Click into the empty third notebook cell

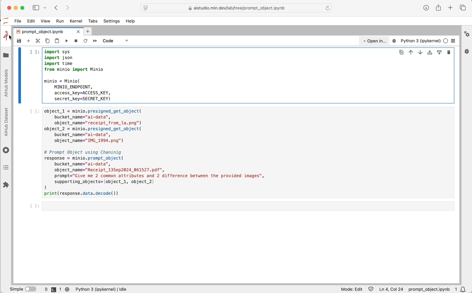(x=248, y=206)
